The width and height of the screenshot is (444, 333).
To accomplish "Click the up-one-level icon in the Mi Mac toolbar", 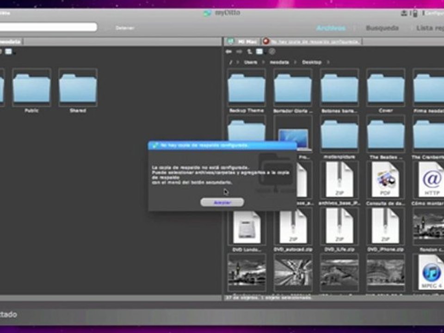I will pyautogui.click(x=249, y=51).
